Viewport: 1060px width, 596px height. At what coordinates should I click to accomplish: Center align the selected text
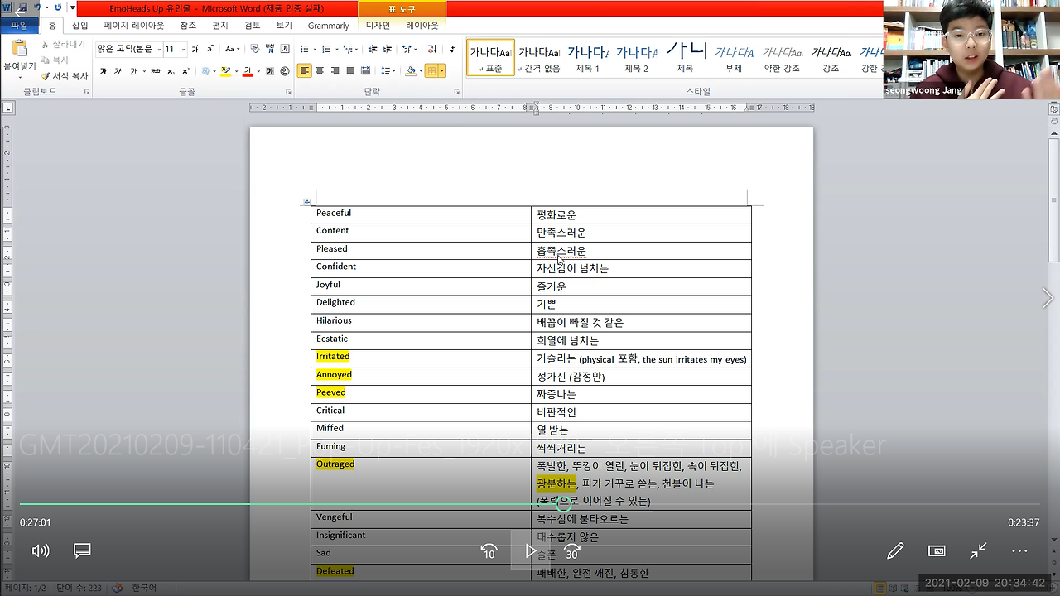[320, 70]
